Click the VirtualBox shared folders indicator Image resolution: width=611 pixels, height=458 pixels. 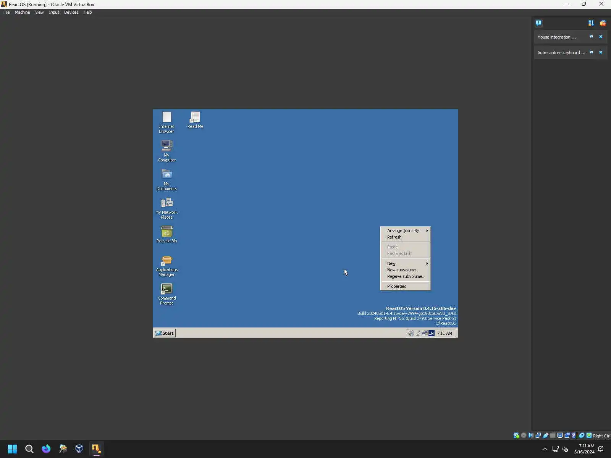click(553, 435)
